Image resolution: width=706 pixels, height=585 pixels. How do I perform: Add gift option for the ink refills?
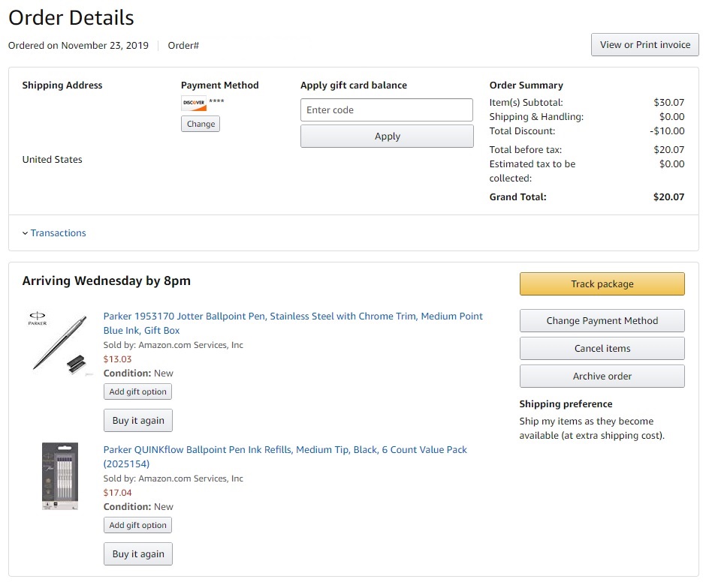tap(137, 525)
